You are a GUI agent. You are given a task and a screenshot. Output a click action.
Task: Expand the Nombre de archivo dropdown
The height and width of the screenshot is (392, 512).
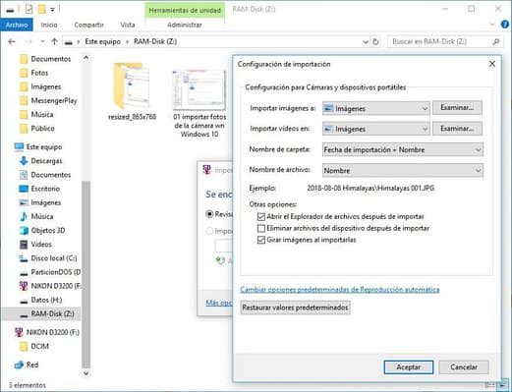pyautogui.click(x=403, y=170)
